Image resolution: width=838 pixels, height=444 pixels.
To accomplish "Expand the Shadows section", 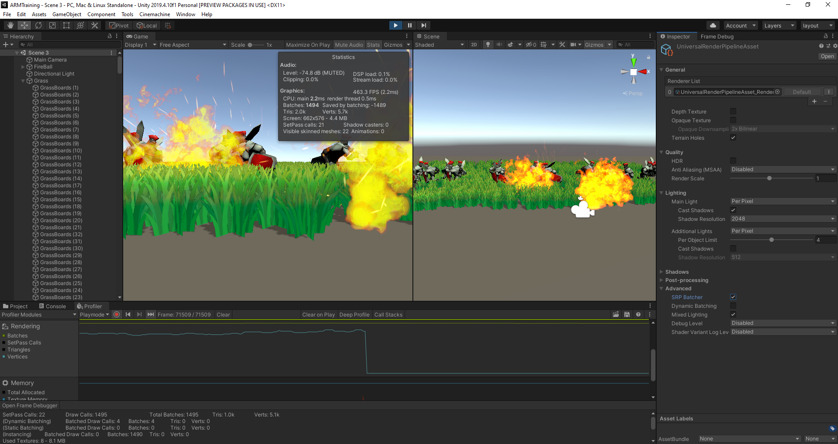I will pyautogui.click(x=677, y=272).
